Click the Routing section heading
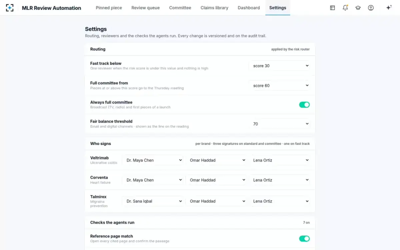Viewport: 400px width, 250px height. point(98,49)
